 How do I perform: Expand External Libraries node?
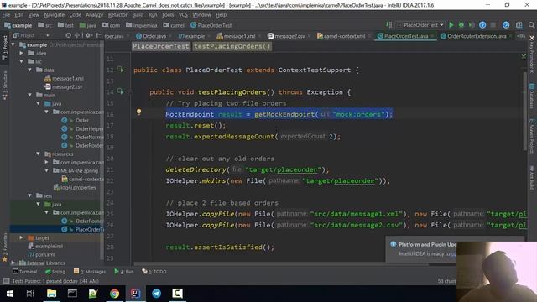[x=13, y=263]
